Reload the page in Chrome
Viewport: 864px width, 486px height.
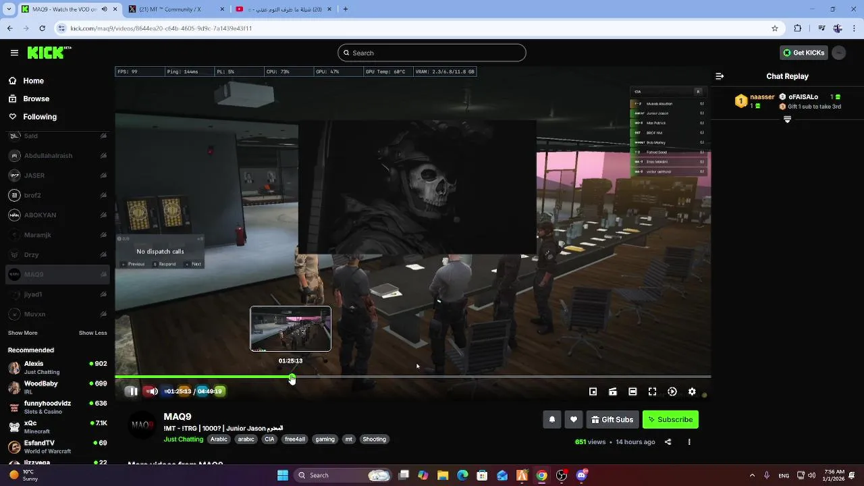point(43,28)
